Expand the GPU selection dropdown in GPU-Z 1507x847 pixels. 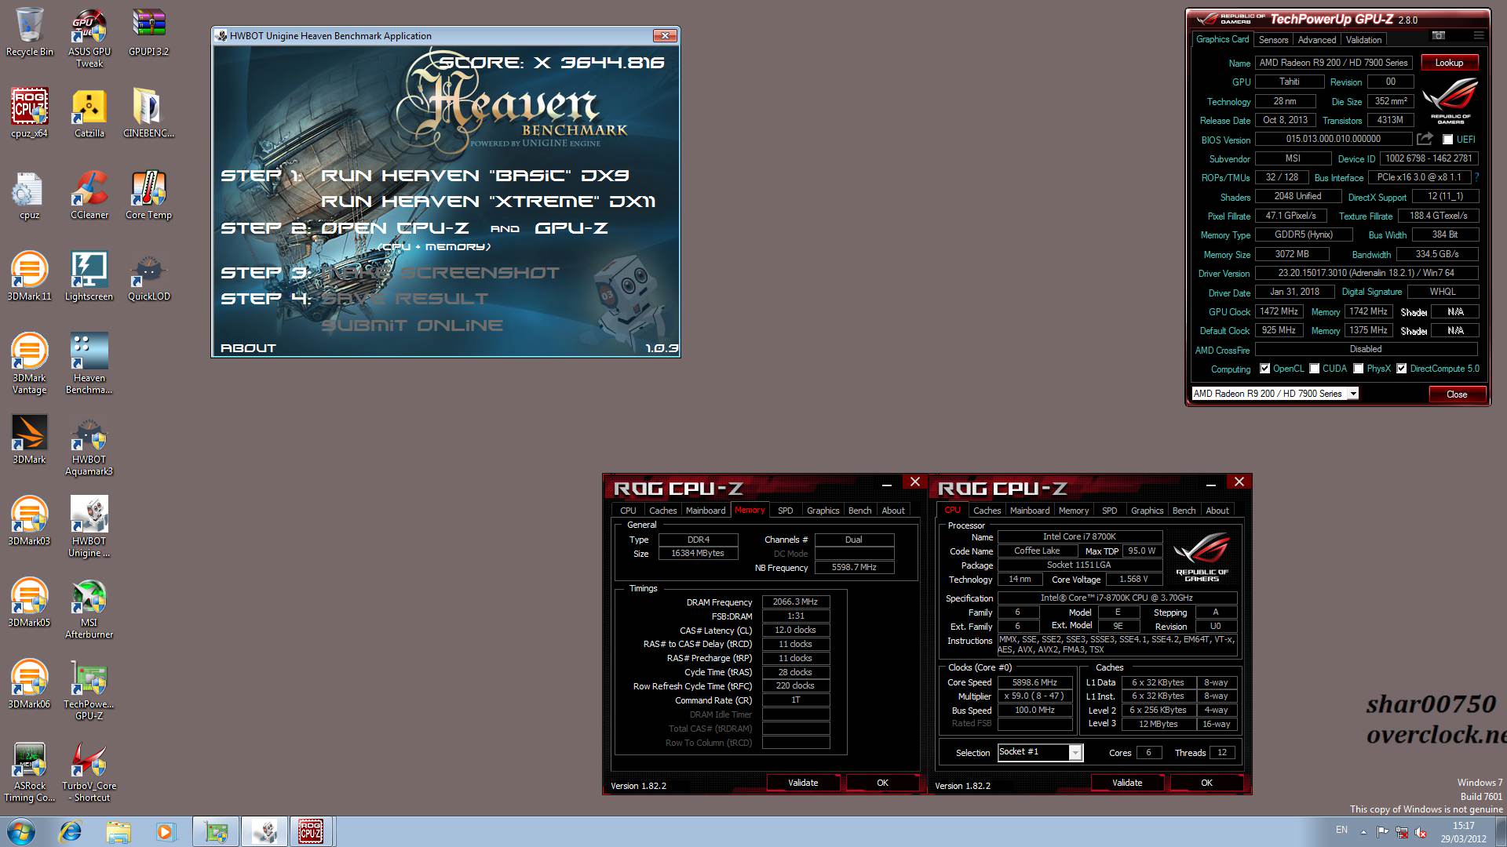[1352, 394]
